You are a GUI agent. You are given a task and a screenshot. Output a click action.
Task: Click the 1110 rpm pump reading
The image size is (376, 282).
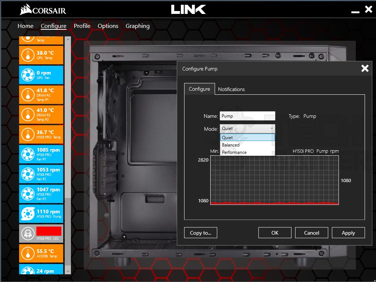pos(48,211)
